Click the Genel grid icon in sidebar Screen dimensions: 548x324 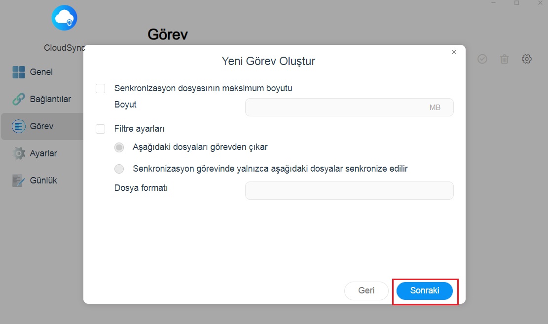pos(19,72)
